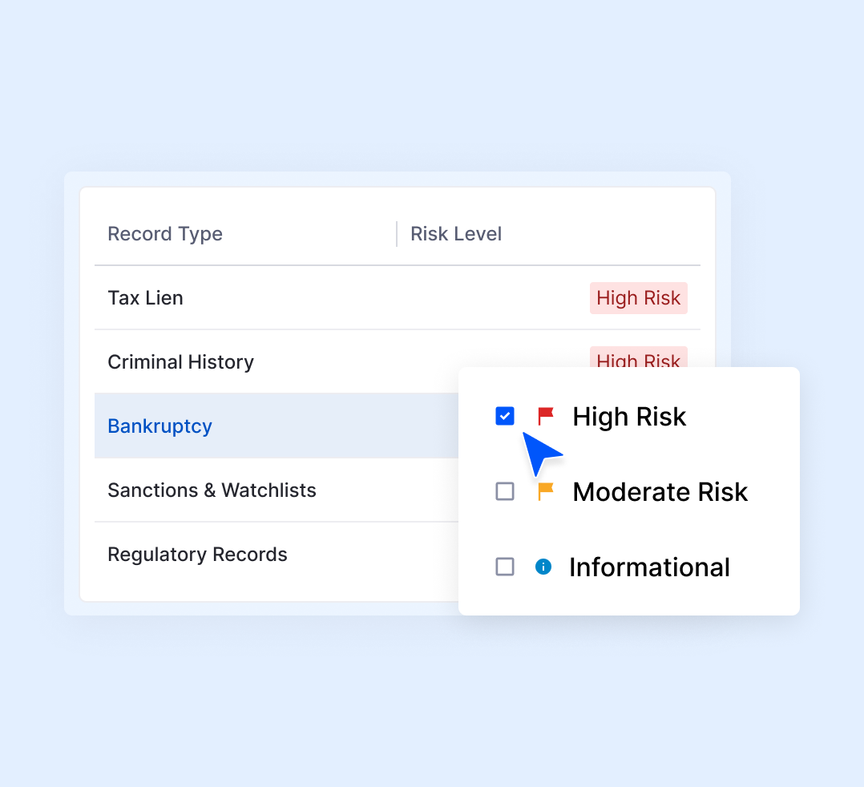This screenshot has width=864, height=787.
Task: Click the Risk Level column header
Action: [x=456, y=233]
